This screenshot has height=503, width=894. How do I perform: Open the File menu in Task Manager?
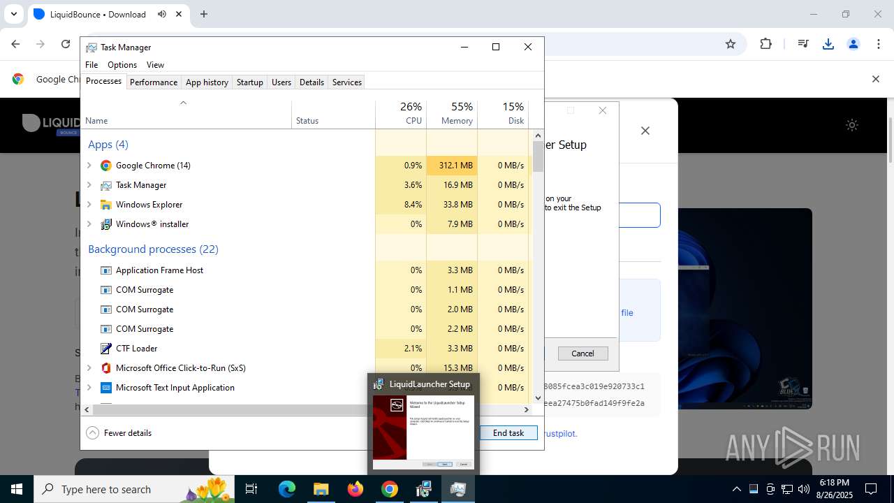coord(91,65)
